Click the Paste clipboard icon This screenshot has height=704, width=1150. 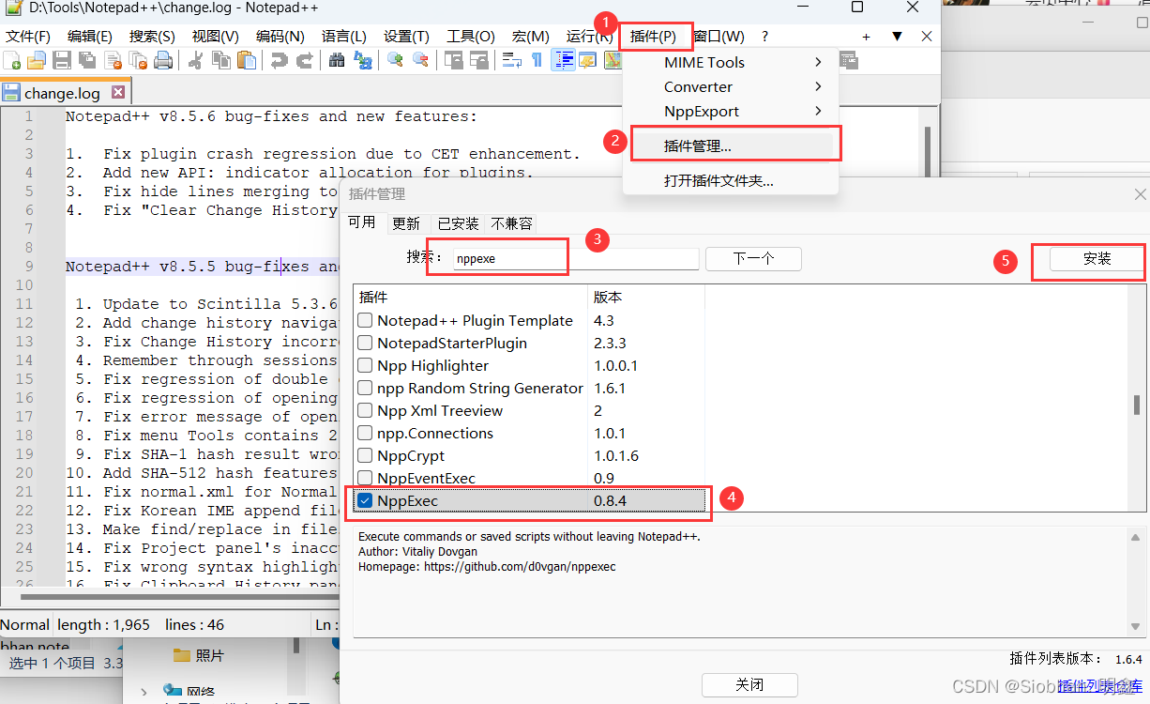coord(247,61)
